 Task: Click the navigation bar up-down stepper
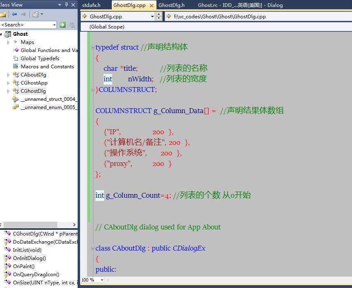click(159, 16)
